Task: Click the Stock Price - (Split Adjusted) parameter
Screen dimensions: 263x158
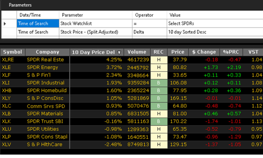Action: click(x=89, y=32)
